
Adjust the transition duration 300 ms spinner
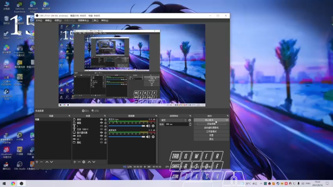177,124
